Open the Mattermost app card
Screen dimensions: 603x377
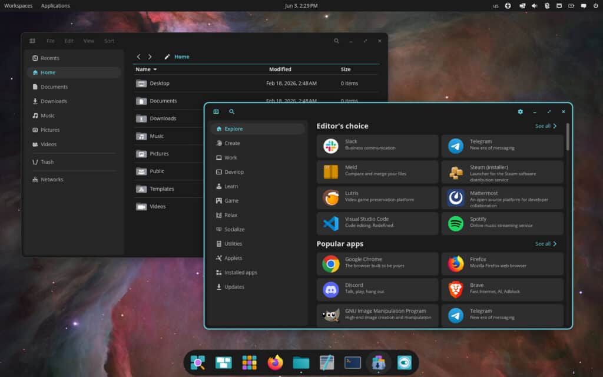(502, 198)
